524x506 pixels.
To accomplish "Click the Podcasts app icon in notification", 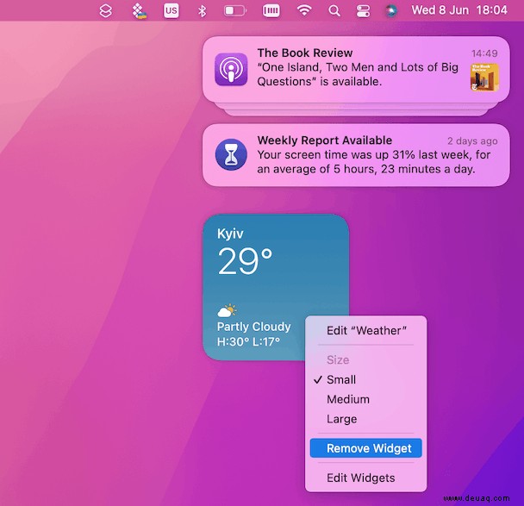I will click(x=231, y=70).
